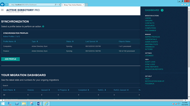The width and height of the screenshot is (190, 106).
Task: Open Mapping Files under Manage
Action: [x=152, y=44]
